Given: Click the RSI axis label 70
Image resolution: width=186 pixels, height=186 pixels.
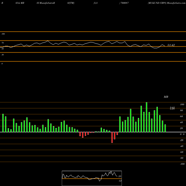Looking at the screenshot, I should point(3,43).
